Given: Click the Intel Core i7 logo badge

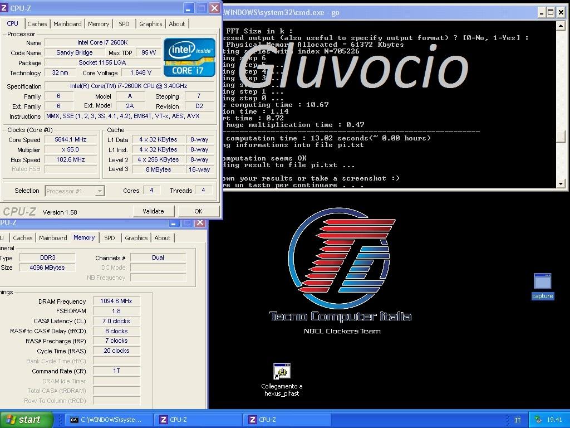Looking at the screenshot, I should 189,57.
